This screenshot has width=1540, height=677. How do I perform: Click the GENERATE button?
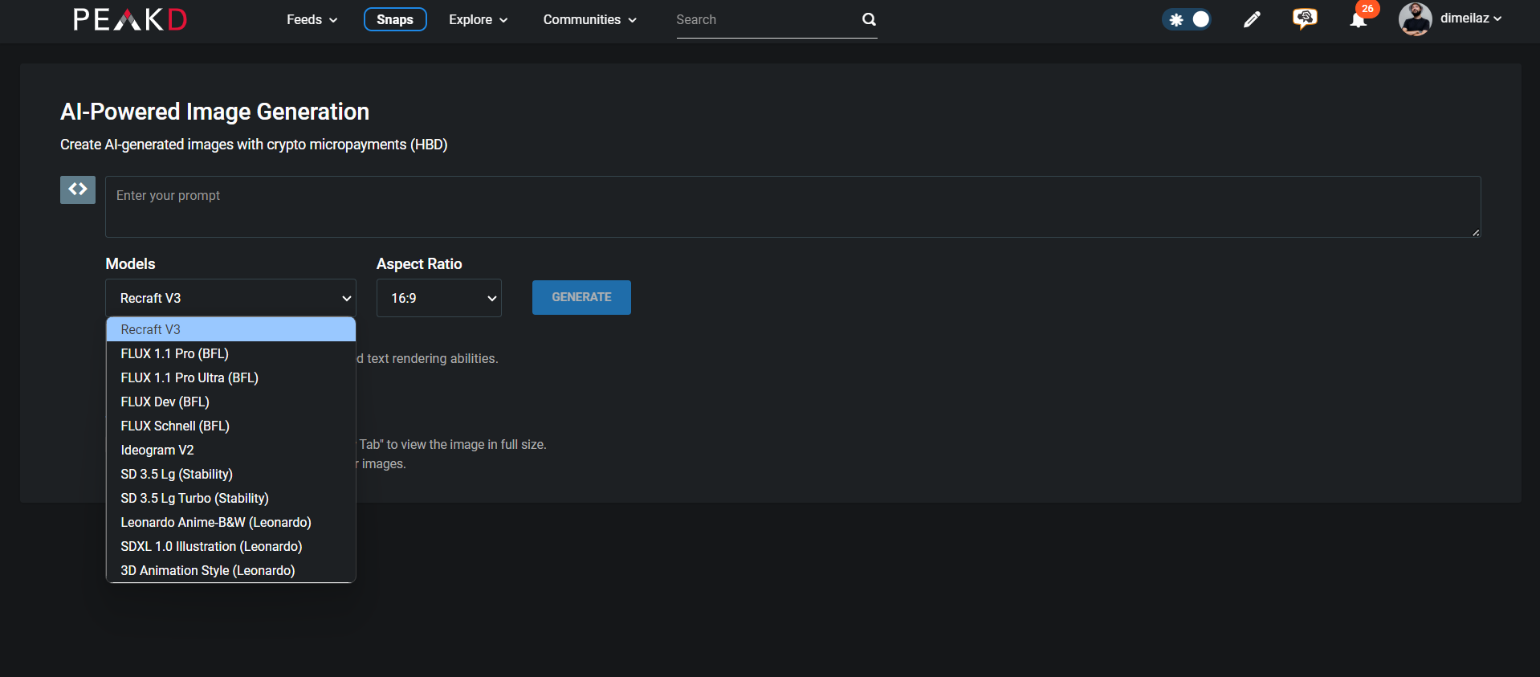point(581,297)
